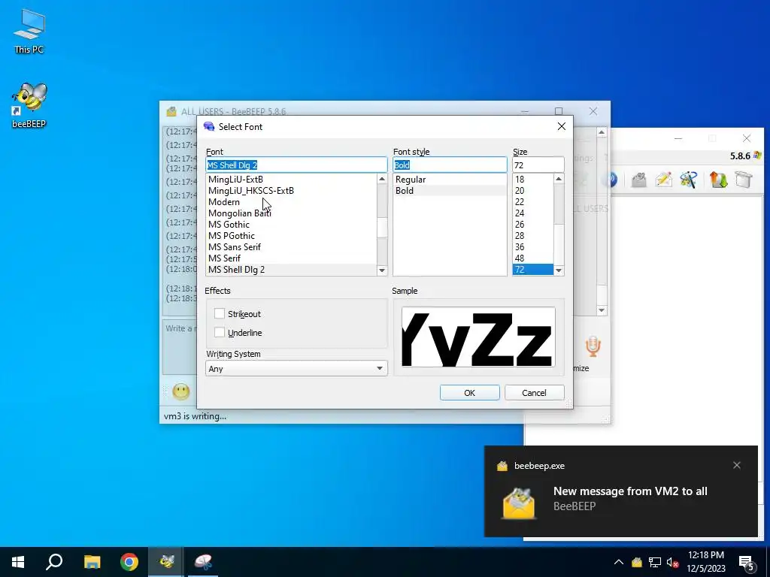Click the Font name input field
The height and width of the screenshot is (577, 770).
click(296, 165)
